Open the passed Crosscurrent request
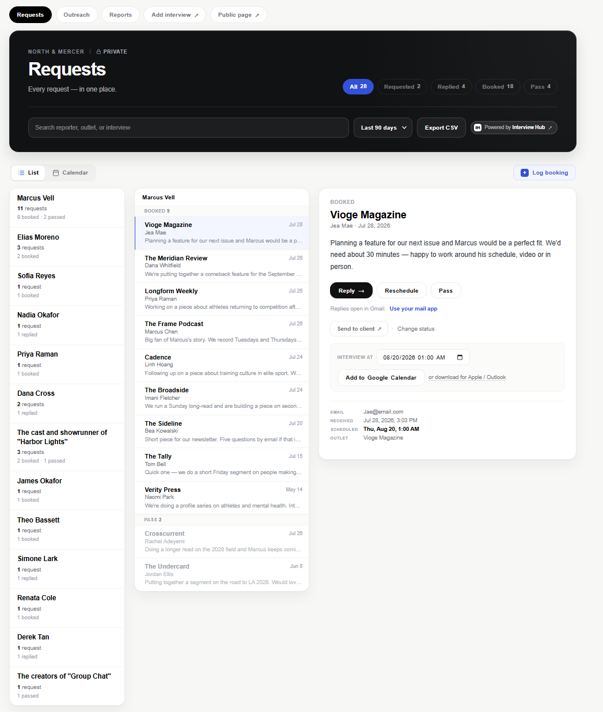The image size is (603, 712). (222, 541)
